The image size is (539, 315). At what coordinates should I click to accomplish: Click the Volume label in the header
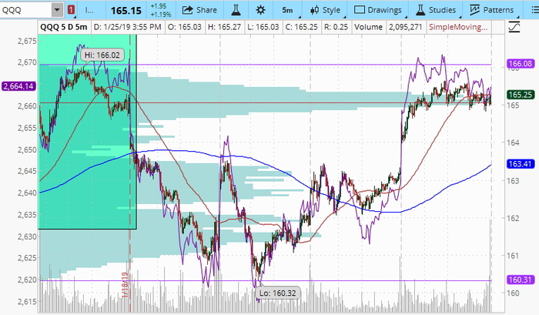coord(368,27)
